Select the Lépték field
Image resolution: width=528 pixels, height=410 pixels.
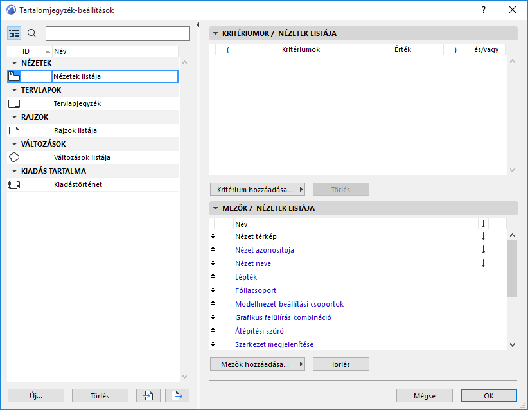coord(246,277)
